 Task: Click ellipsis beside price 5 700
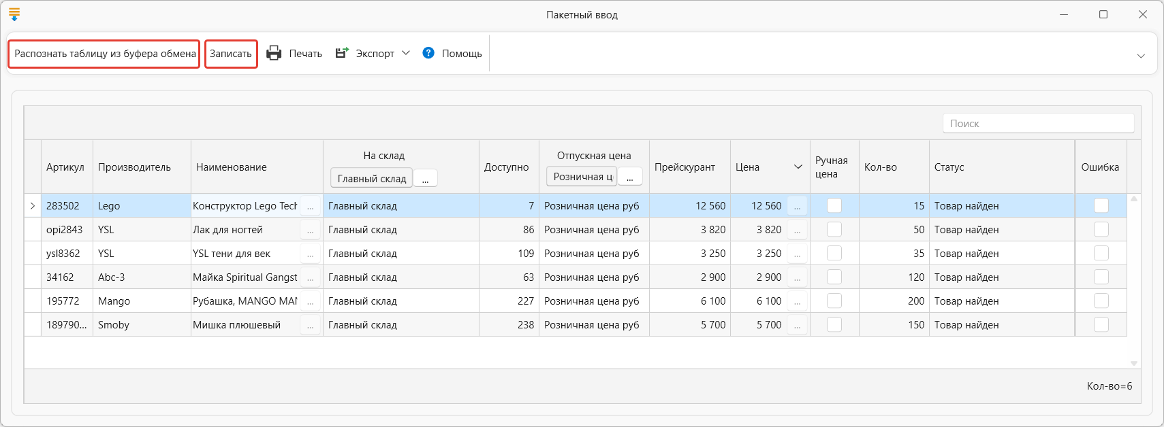point(797,324)
